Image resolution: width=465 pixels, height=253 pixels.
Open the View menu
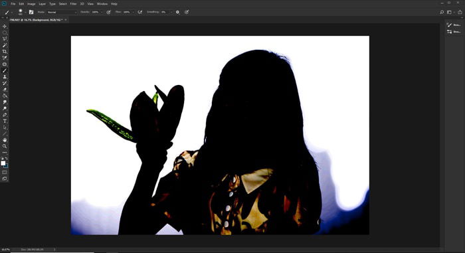click(x=90, y=4)
